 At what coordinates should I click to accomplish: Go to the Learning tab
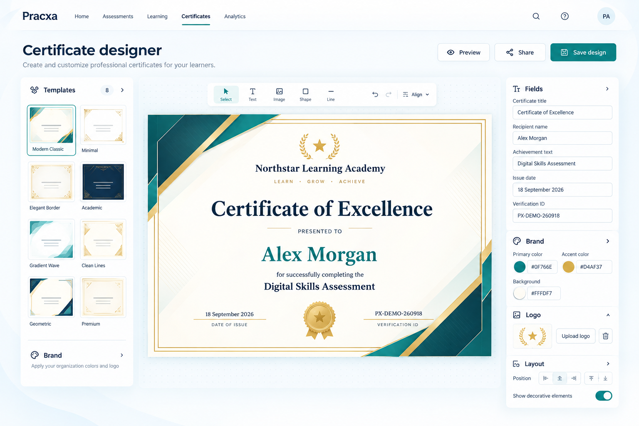click(x=157, y=16)
